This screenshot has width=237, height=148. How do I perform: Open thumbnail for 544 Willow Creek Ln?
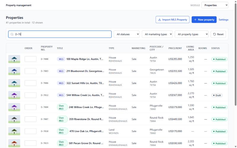point(14,95)
